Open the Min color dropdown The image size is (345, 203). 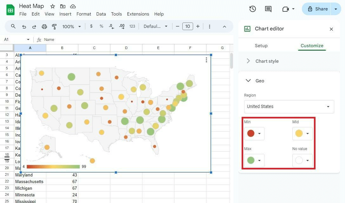pos(254,133)
